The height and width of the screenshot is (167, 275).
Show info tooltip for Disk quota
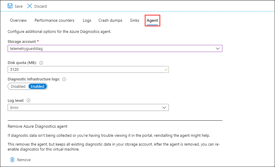tap(41, 63)
